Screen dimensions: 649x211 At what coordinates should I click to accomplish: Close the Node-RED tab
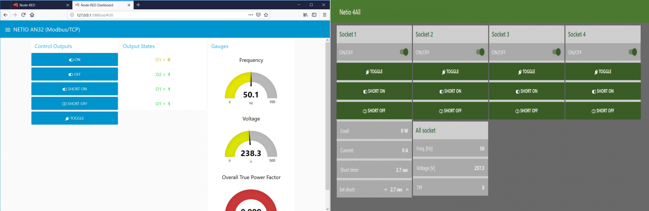[x=68, y=5]
